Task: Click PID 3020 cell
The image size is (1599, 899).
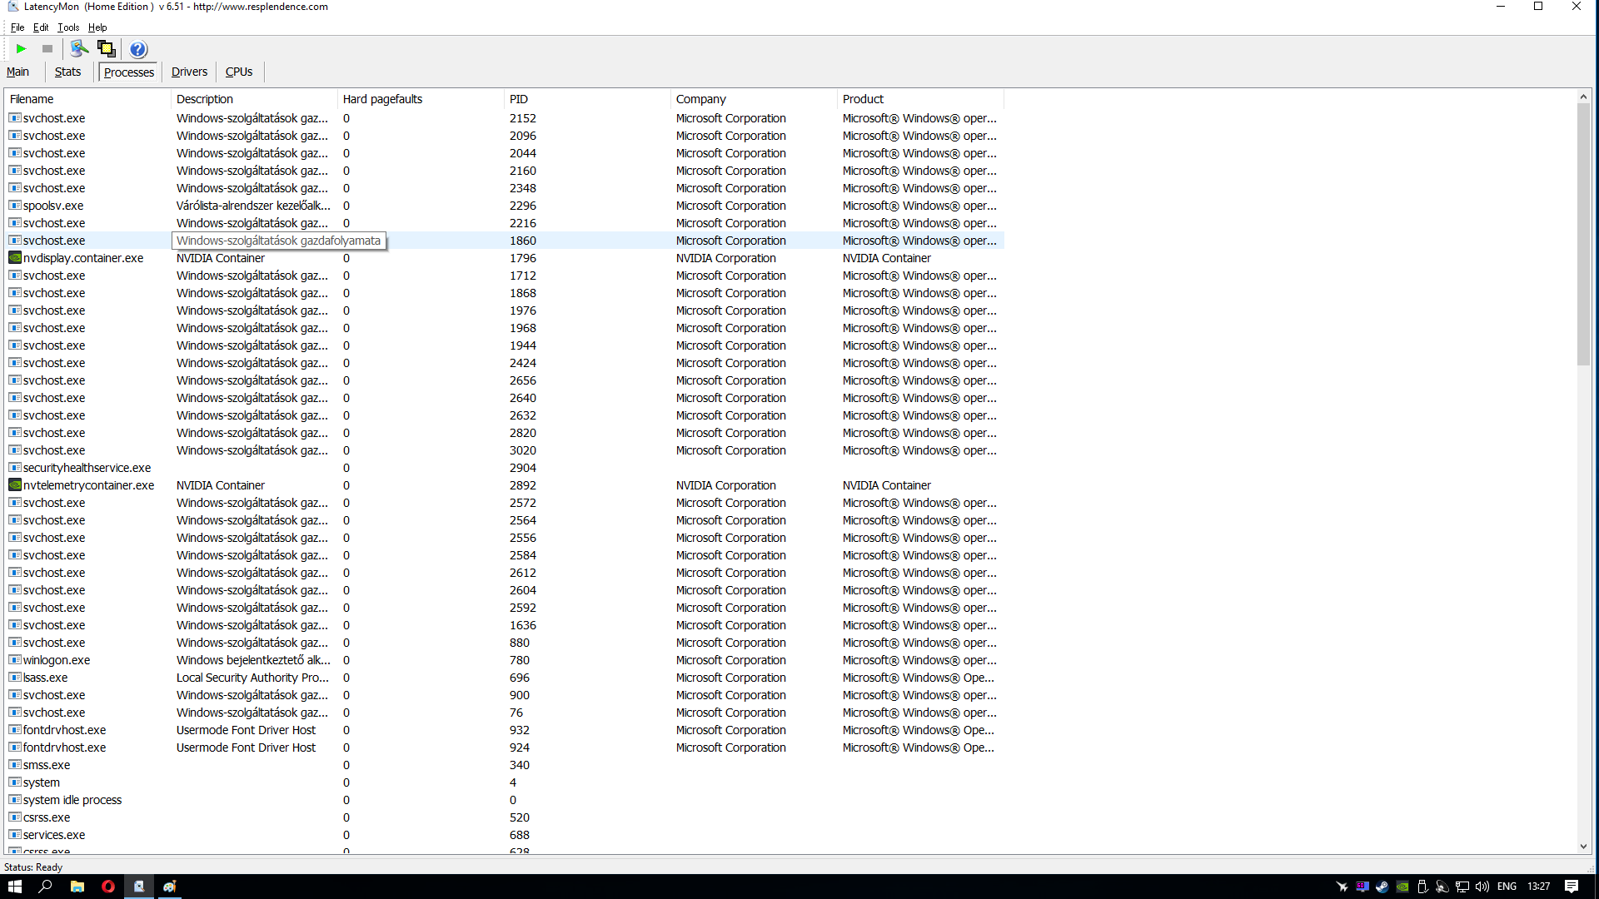Action: pyautogui.click(x=523, y=450)
